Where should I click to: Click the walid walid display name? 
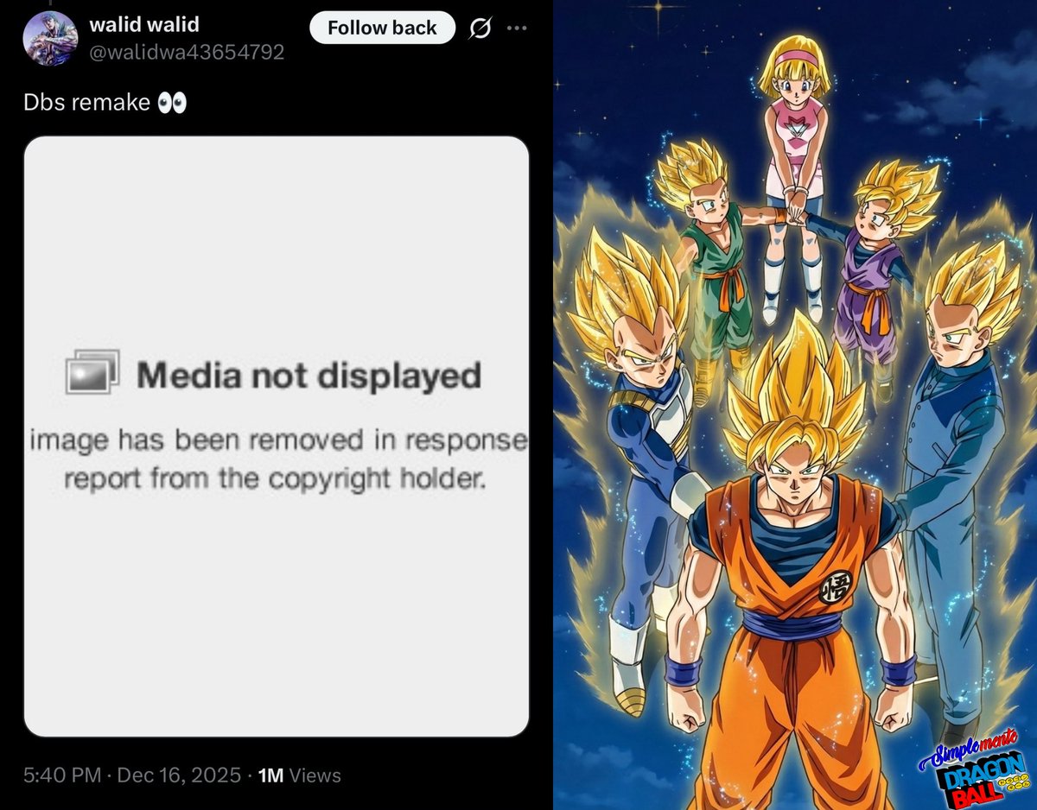pos(144,24)
